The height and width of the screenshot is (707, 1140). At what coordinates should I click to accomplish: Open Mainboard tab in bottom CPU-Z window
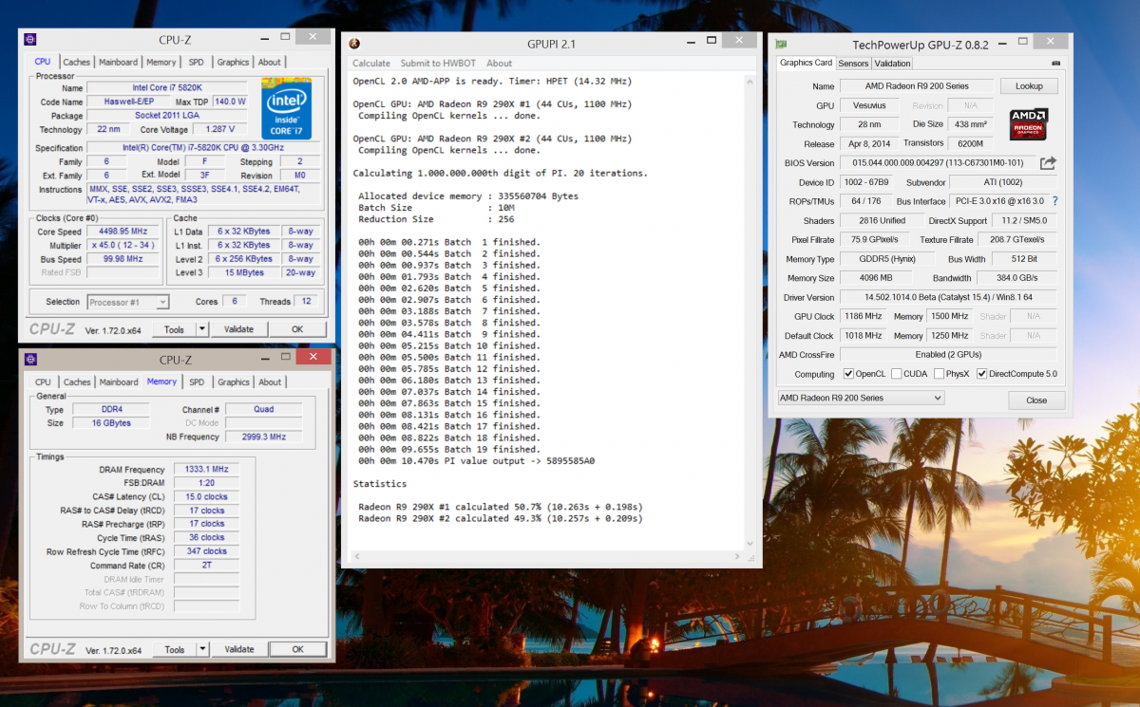119,382
